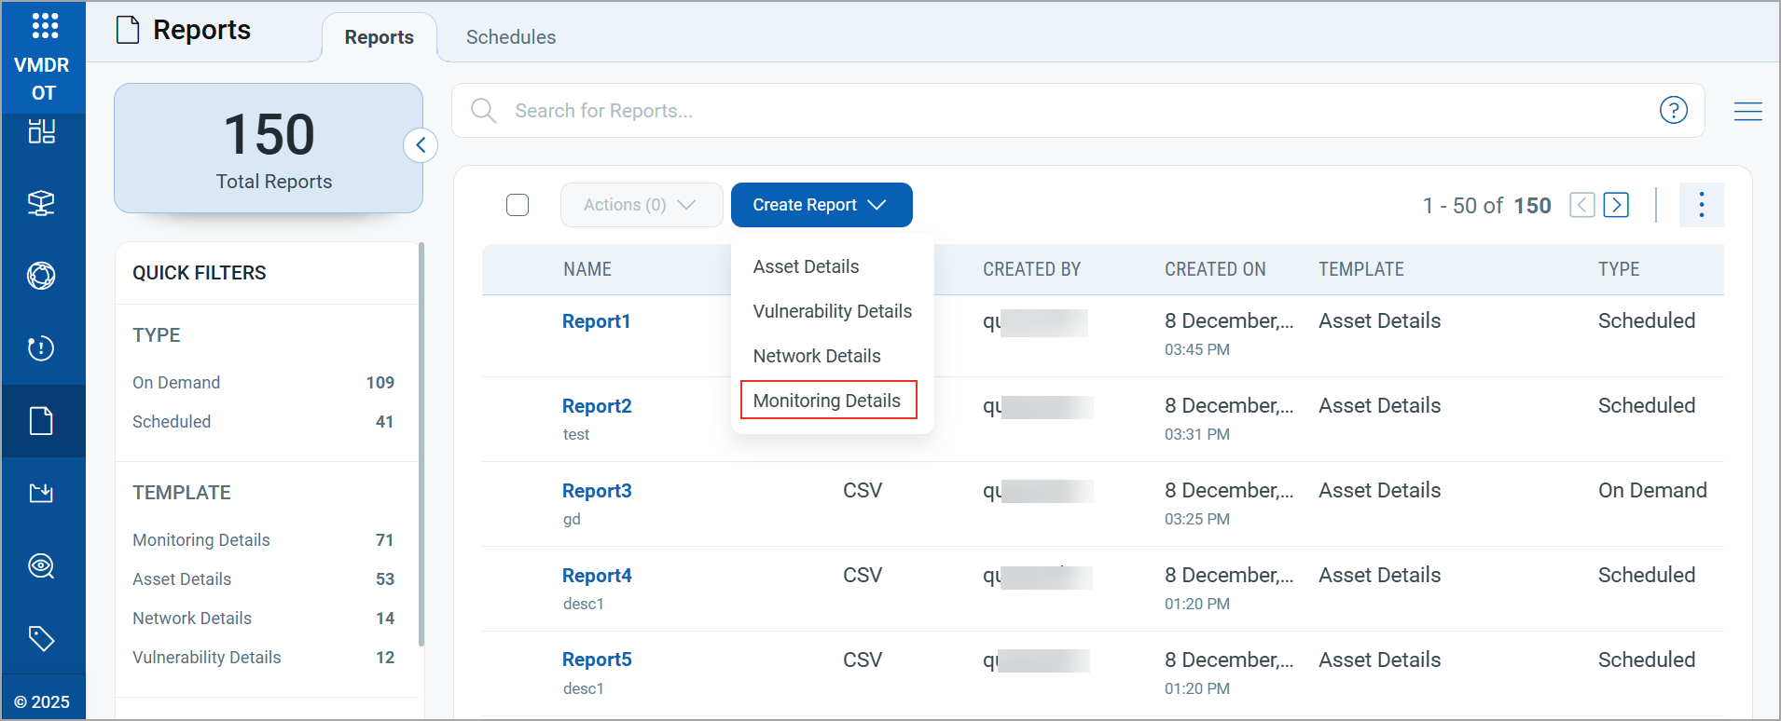
Task: Click the help question mark icon
Action: pos(1673,110)
